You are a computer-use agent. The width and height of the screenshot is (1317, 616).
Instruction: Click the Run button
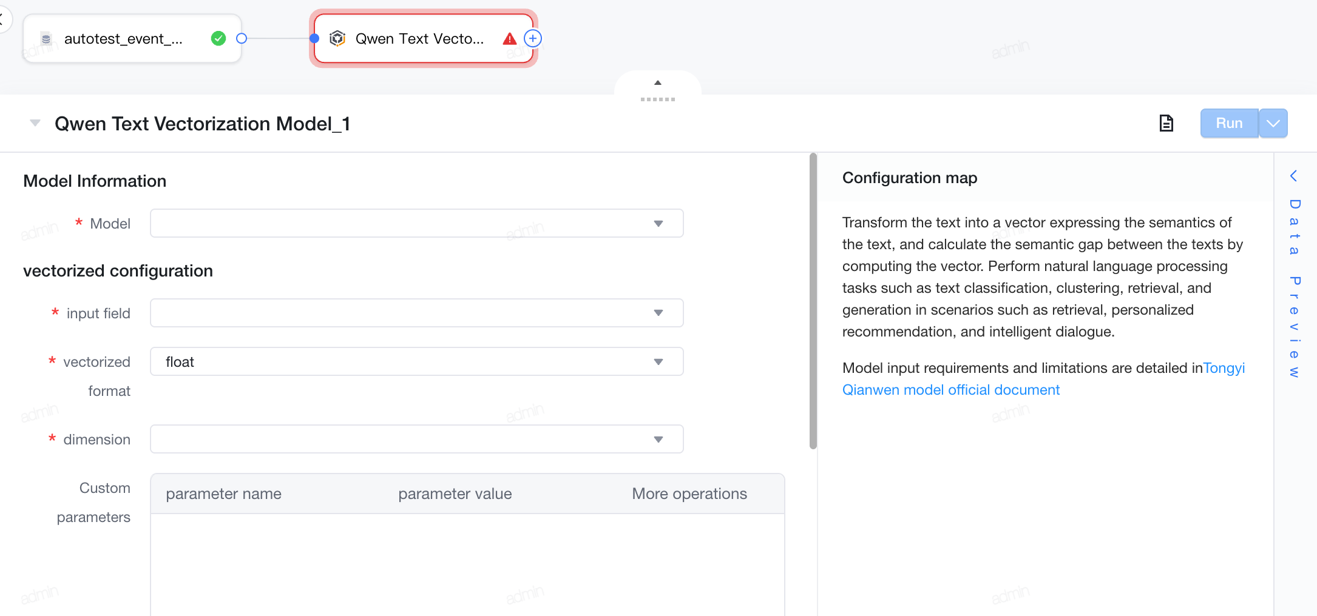click(x=1229, y=123)
